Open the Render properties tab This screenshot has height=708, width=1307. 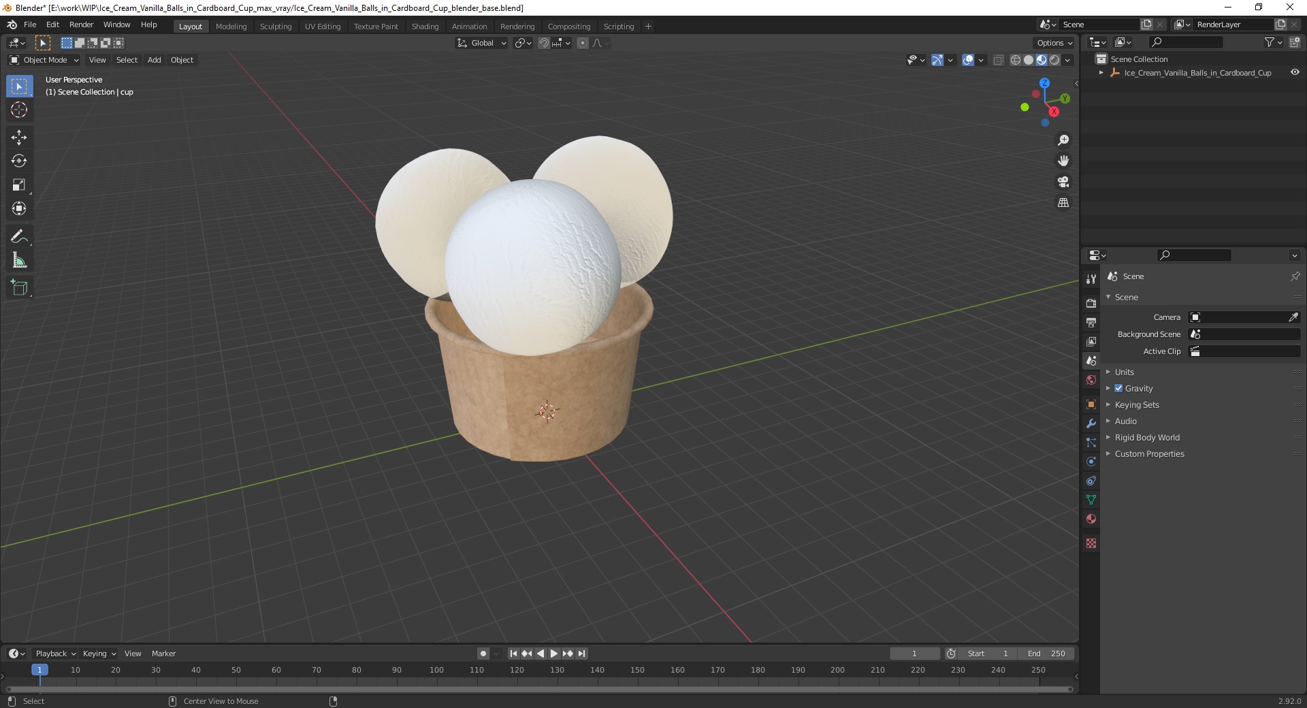pos(1091,303)
